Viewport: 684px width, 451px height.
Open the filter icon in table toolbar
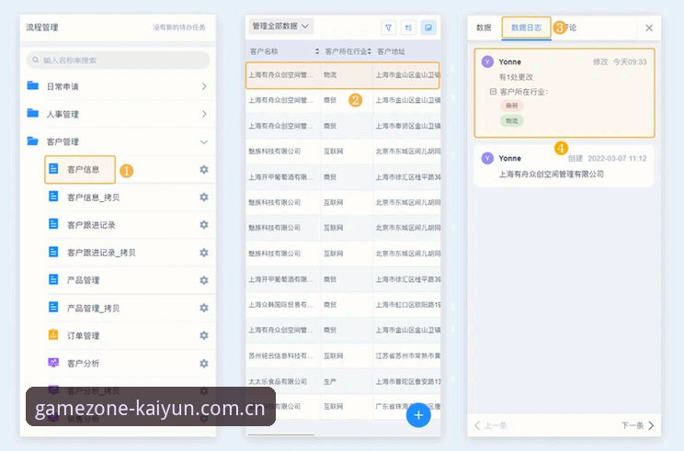tap(388, 28)
